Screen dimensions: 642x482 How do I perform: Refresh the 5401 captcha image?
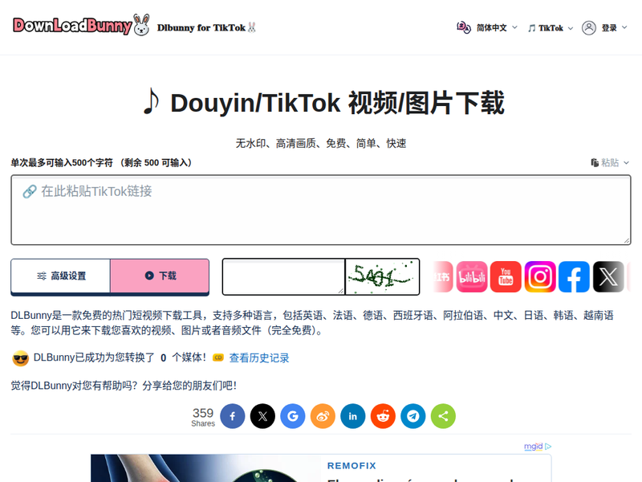(x=383, y=276)
